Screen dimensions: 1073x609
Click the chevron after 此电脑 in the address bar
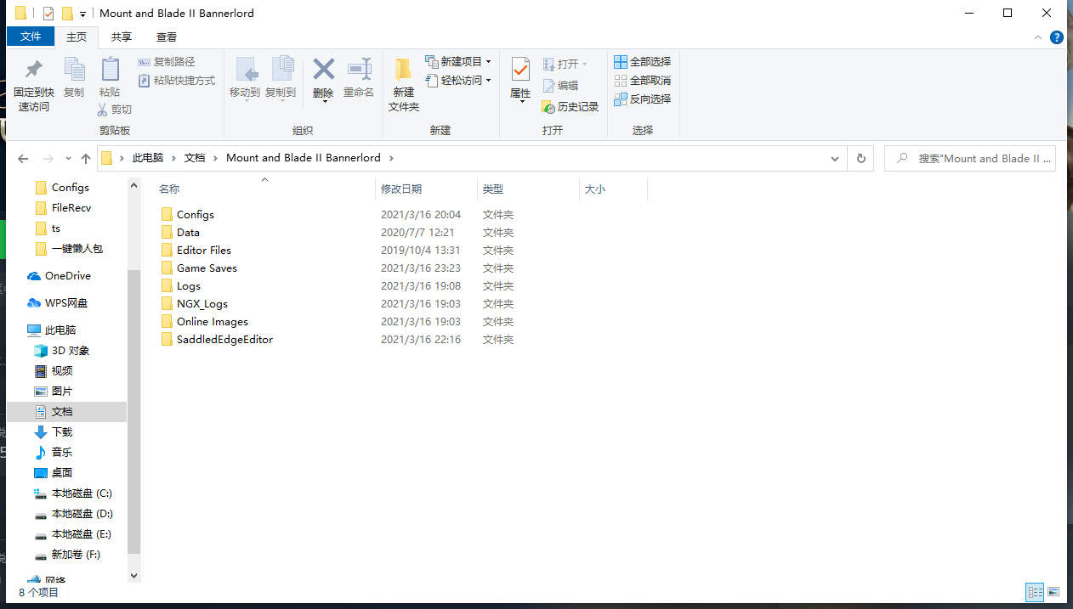(x=174, y=158)
